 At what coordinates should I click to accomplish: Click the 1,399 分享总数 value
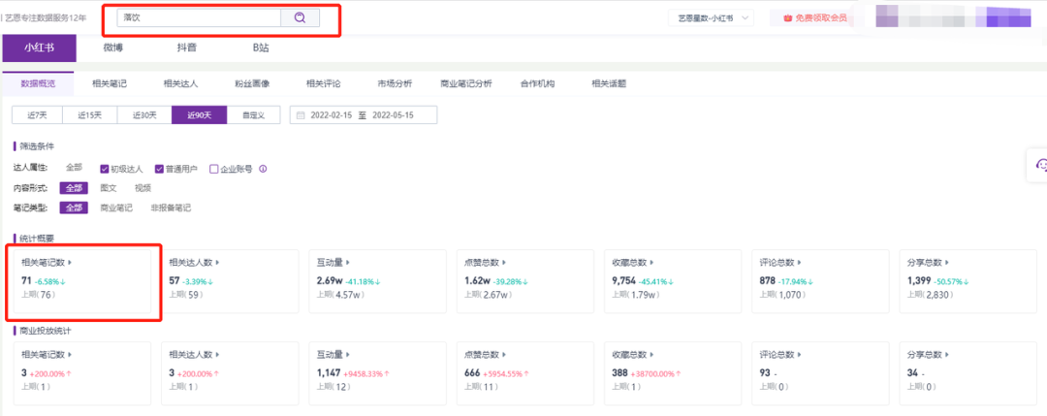(919, 281)
